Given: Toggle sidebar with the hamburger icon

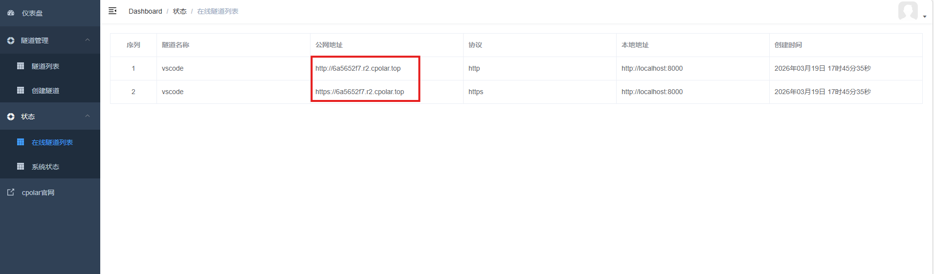Looking at the screenshot, I should point(112,11).
